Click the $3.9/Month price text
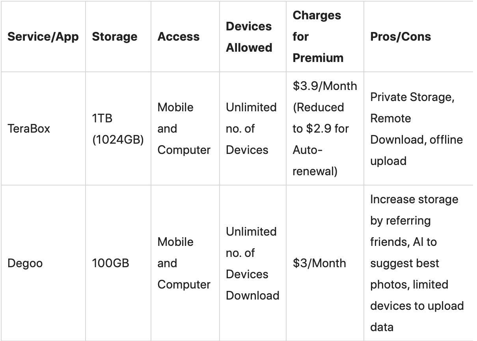This screenshot has width=477, height=341. tap(324, 86)
